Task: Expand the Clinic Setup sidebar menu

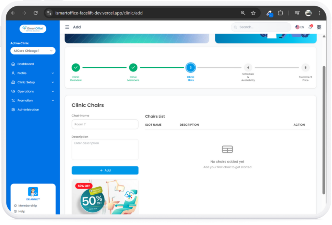Action: tap(33, 82)
